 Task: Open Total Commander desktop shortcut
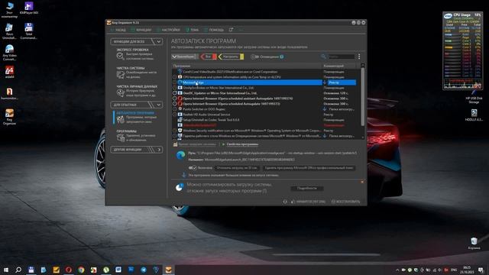coord(29,31)
